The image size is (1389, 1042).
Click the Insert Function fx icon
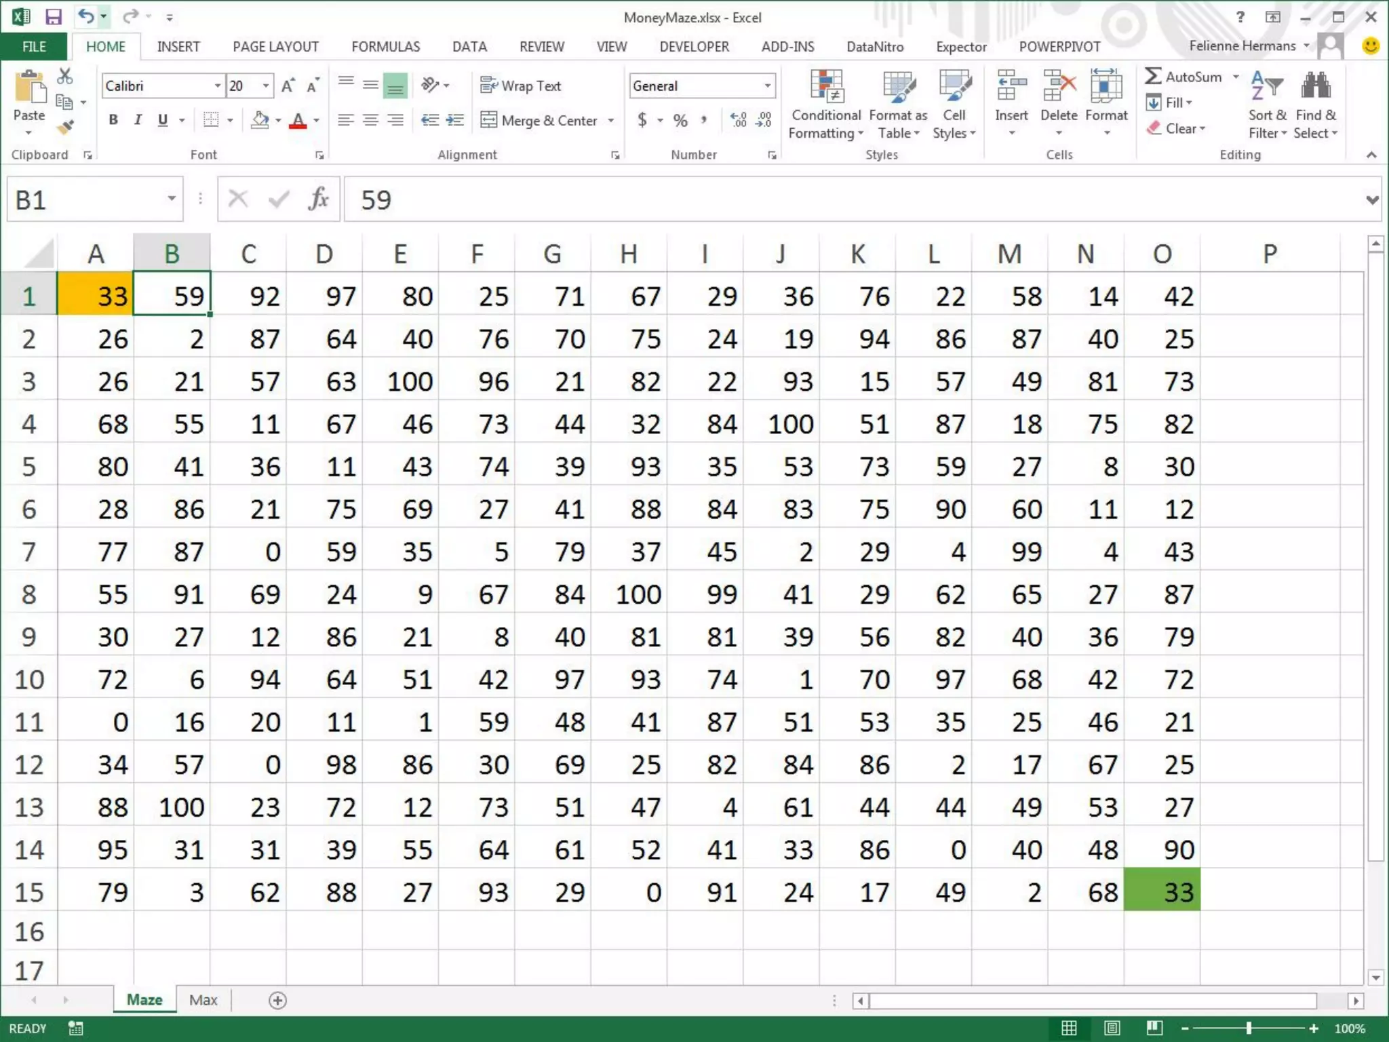[318, 199]
